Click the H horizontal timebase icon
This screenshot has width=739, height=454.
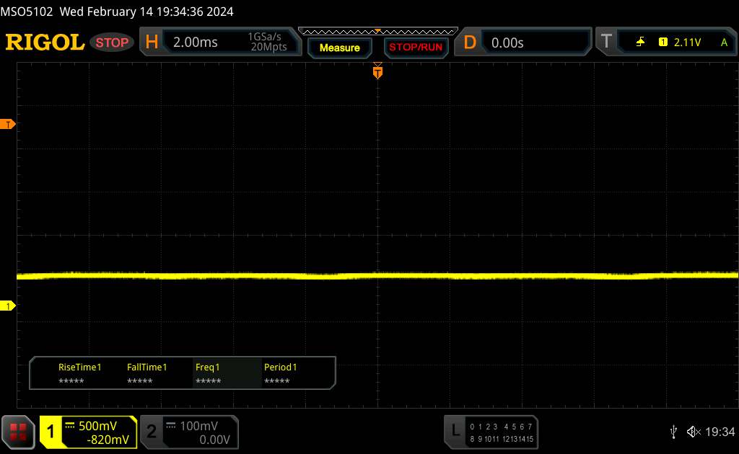click(x=152, y=43)
